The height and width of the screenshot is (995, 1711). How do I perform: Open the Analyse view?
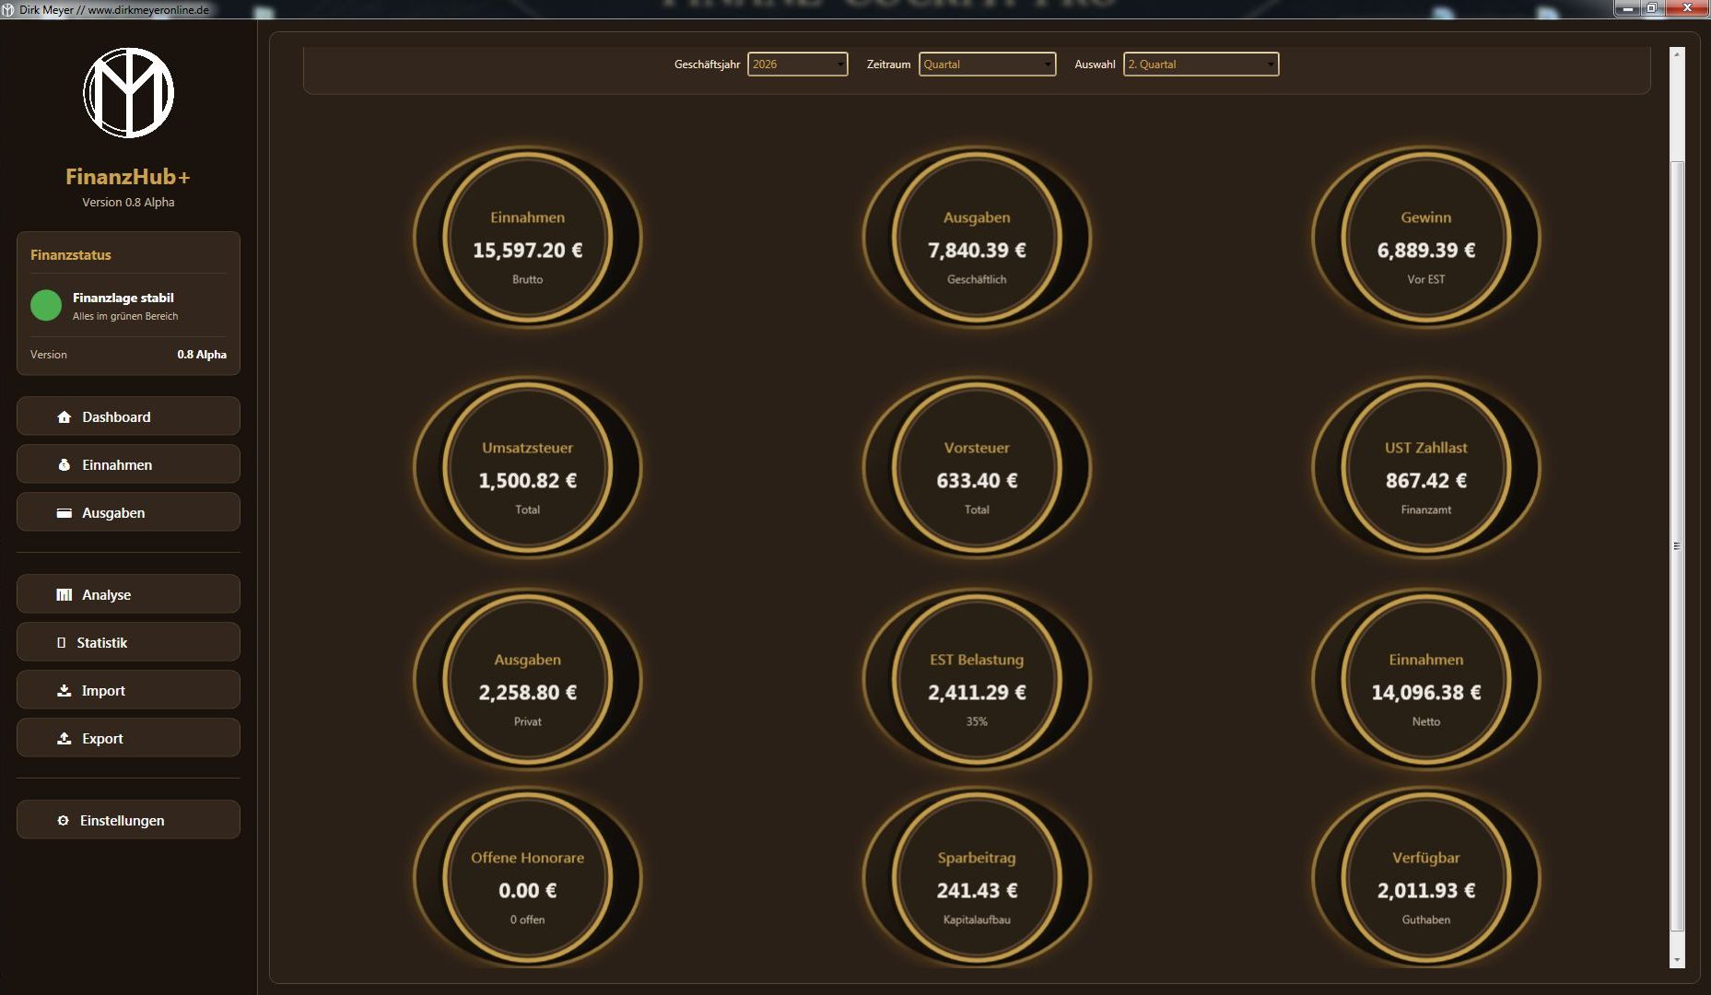[128, 594]
